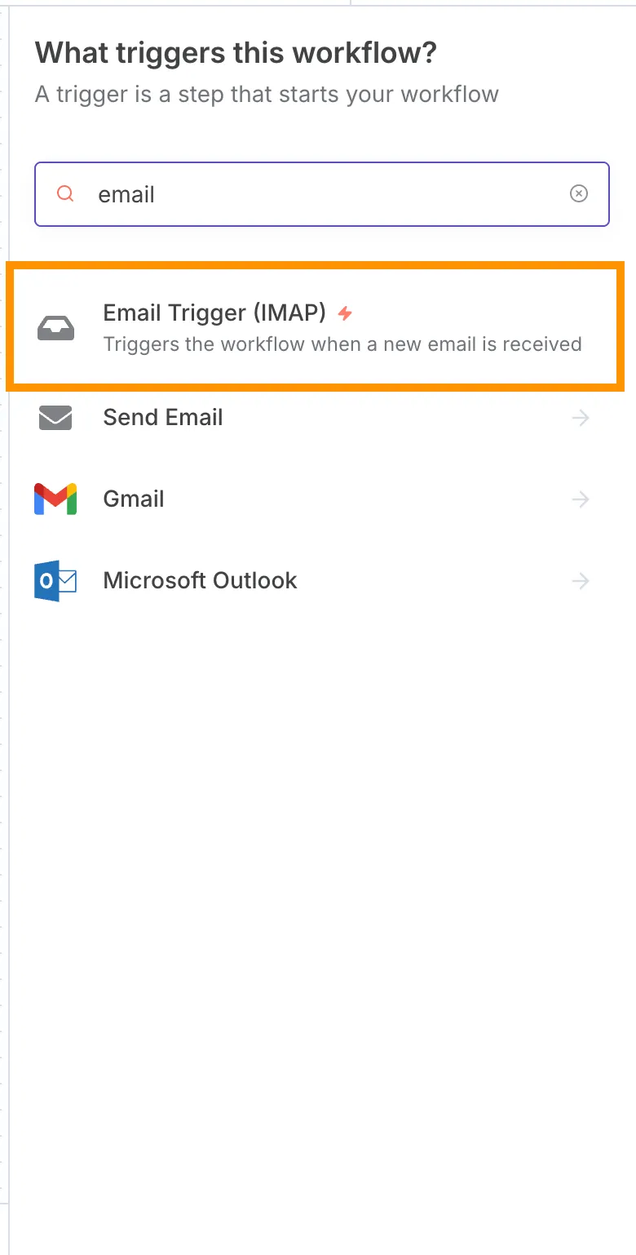The image size is (636, 1255).
Task: Expand Microsoft Outlook with the arrow
Action: [x=581, y=581]
